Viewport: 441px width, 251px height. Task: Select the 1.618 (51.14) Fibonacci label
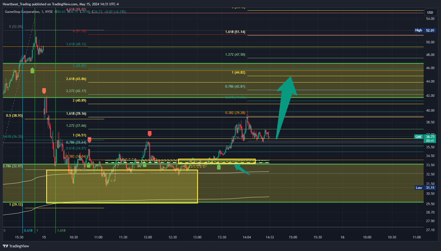tap(235, 32)
